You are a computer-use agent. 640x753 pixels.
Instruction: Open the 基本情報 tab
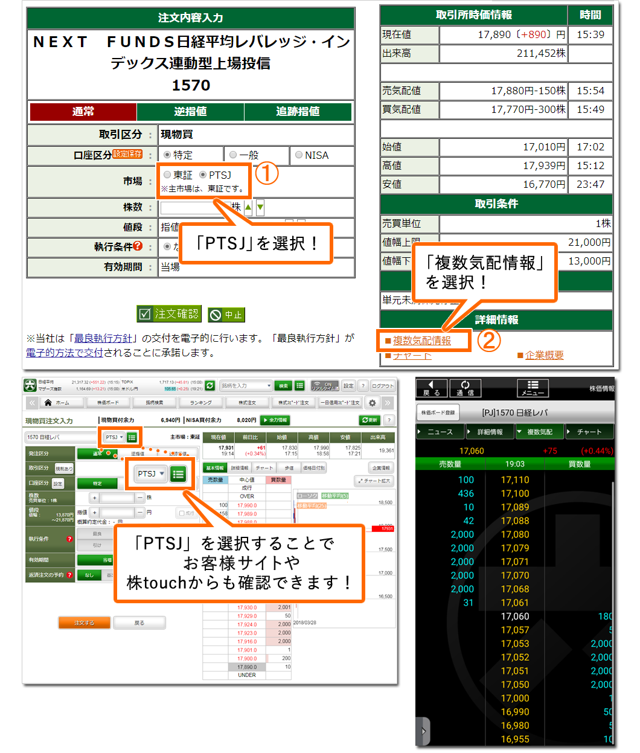(x=215, y=468)
